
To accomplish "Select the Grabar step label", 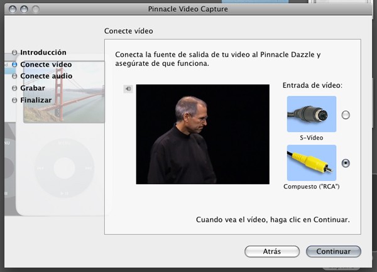I will coord(33,88).
